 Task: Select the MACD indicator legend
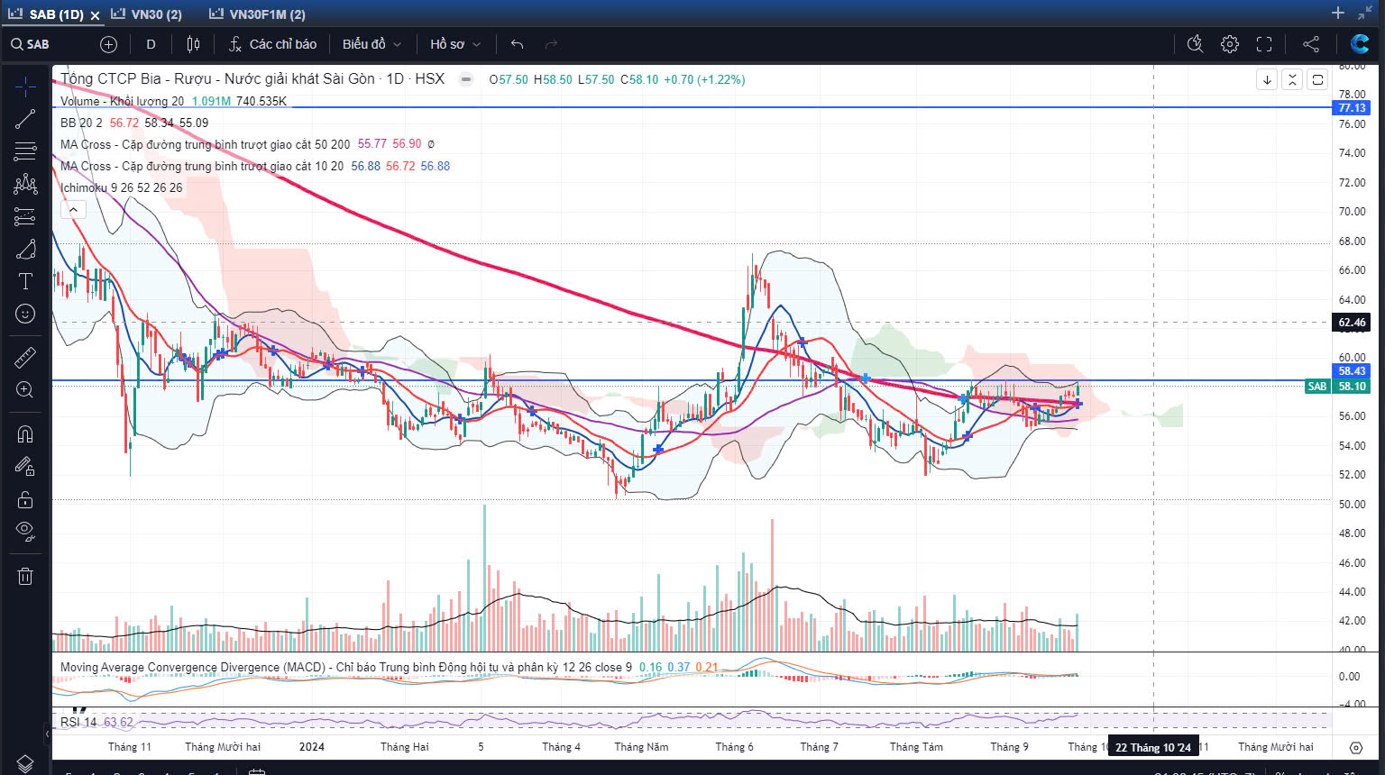[345, 667]
